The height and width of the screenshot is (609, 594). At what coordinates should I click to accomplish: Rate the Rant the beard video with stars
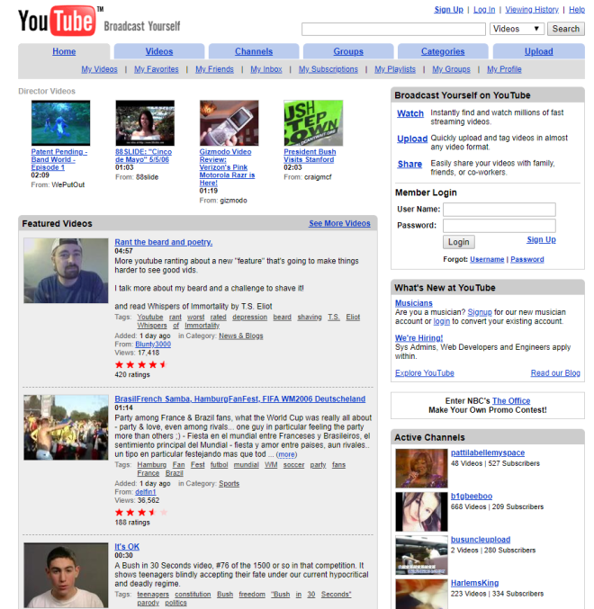(140, 364)
